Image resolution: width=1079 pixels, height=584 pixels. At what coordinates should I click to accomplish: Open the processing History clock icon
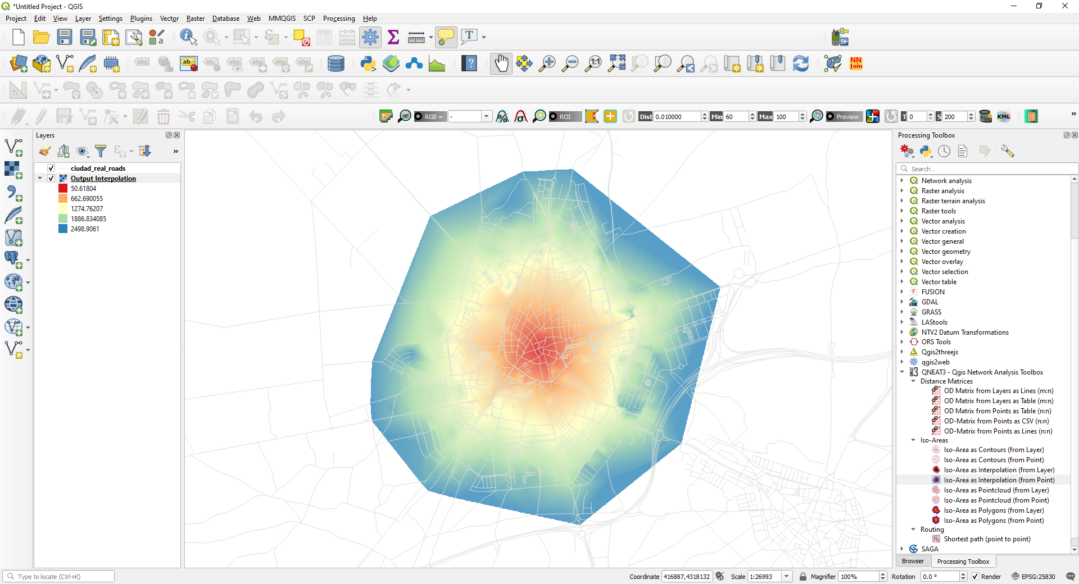(x=944, y=150)
